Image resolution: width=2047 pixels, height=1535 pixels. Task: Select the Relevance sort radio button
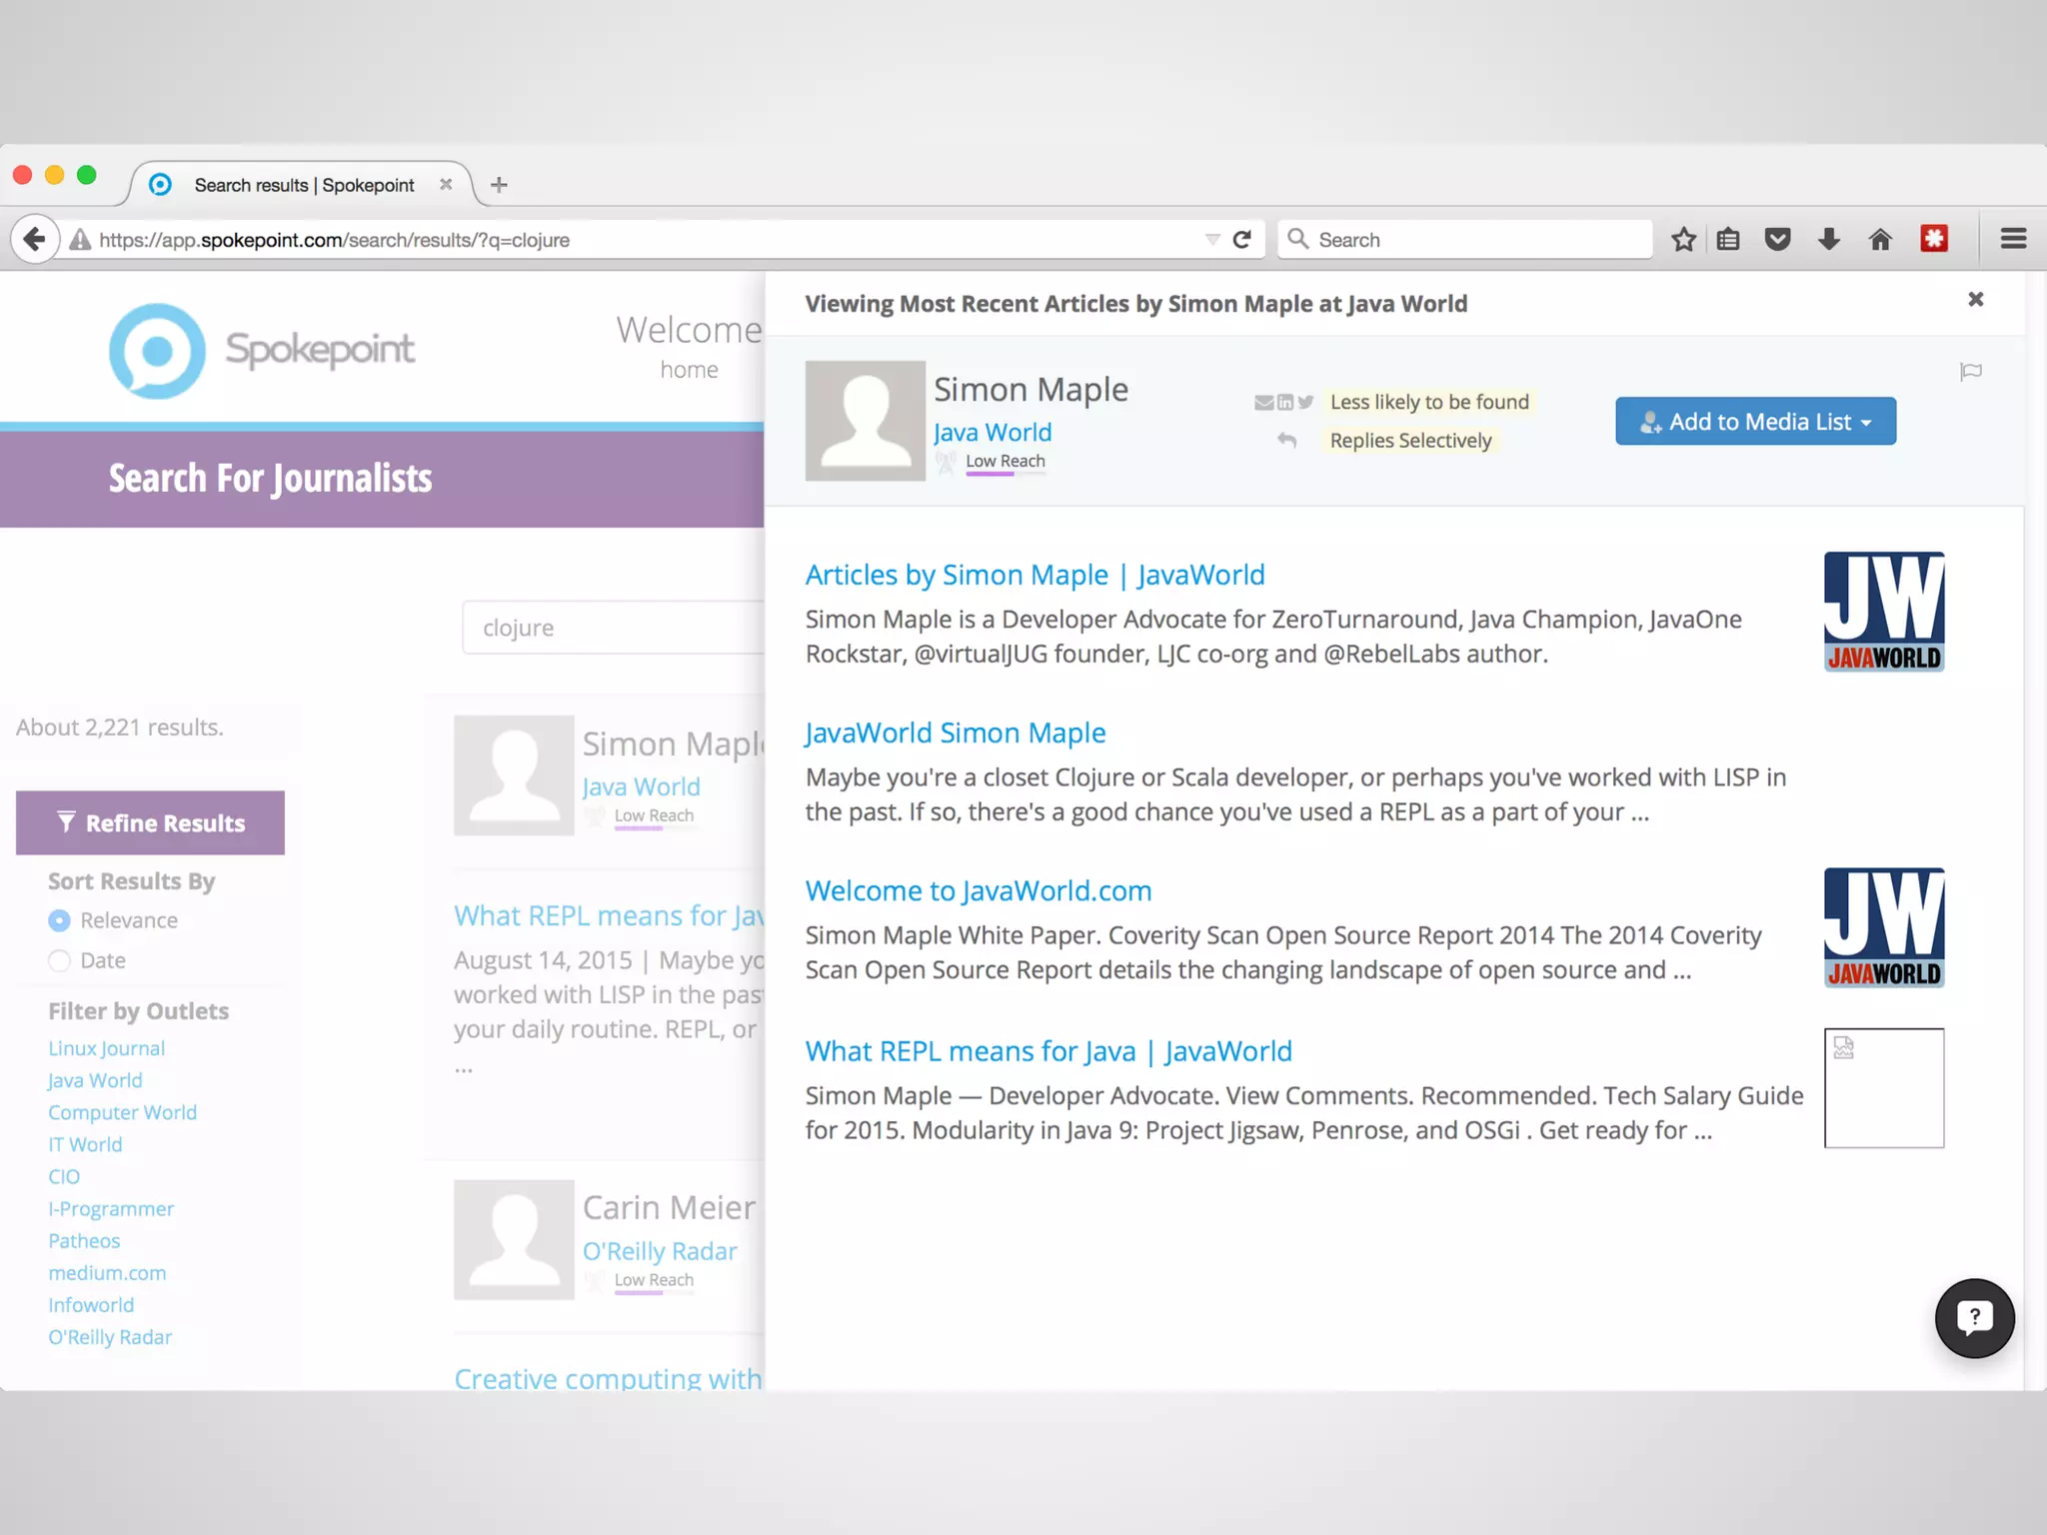[60, 920]
